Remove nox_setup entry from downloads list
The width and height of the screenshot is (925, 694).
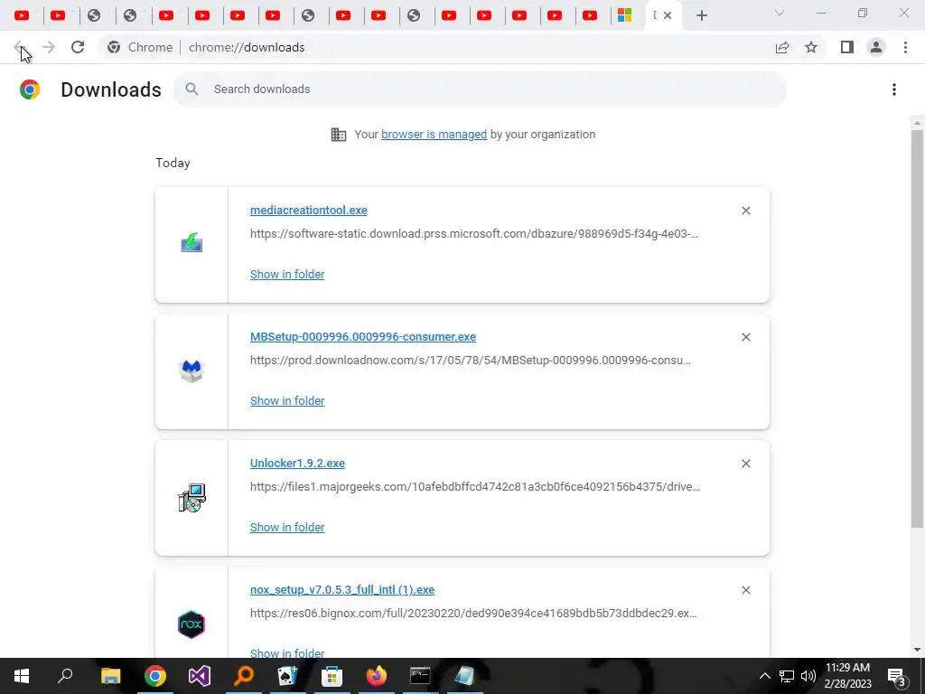point(745,590)
